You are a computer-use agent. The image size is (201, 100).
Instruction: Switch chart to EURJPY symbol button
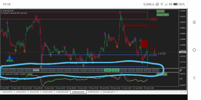(x=52, y=70)
